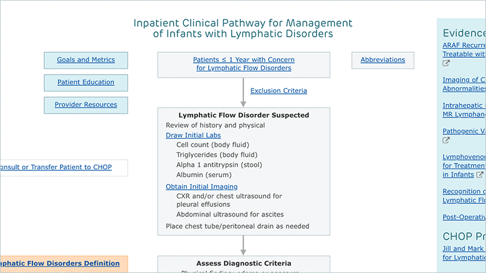This screenshot has height=273, width=486.
Task: Open the Imaging of C... Abnormalities link
Action: 464,84
